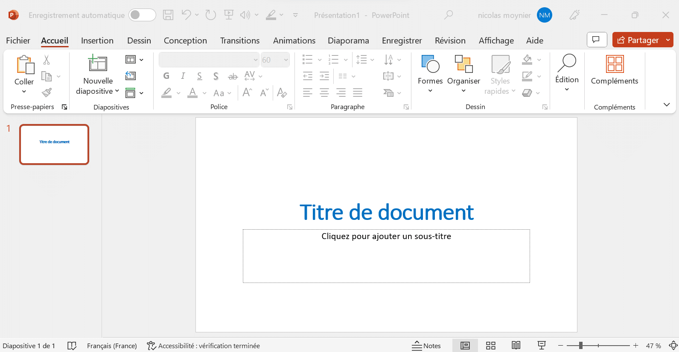The image size is (679, 352).
Task: Toggle italic formatting
Action: click(x=183, y=76)
